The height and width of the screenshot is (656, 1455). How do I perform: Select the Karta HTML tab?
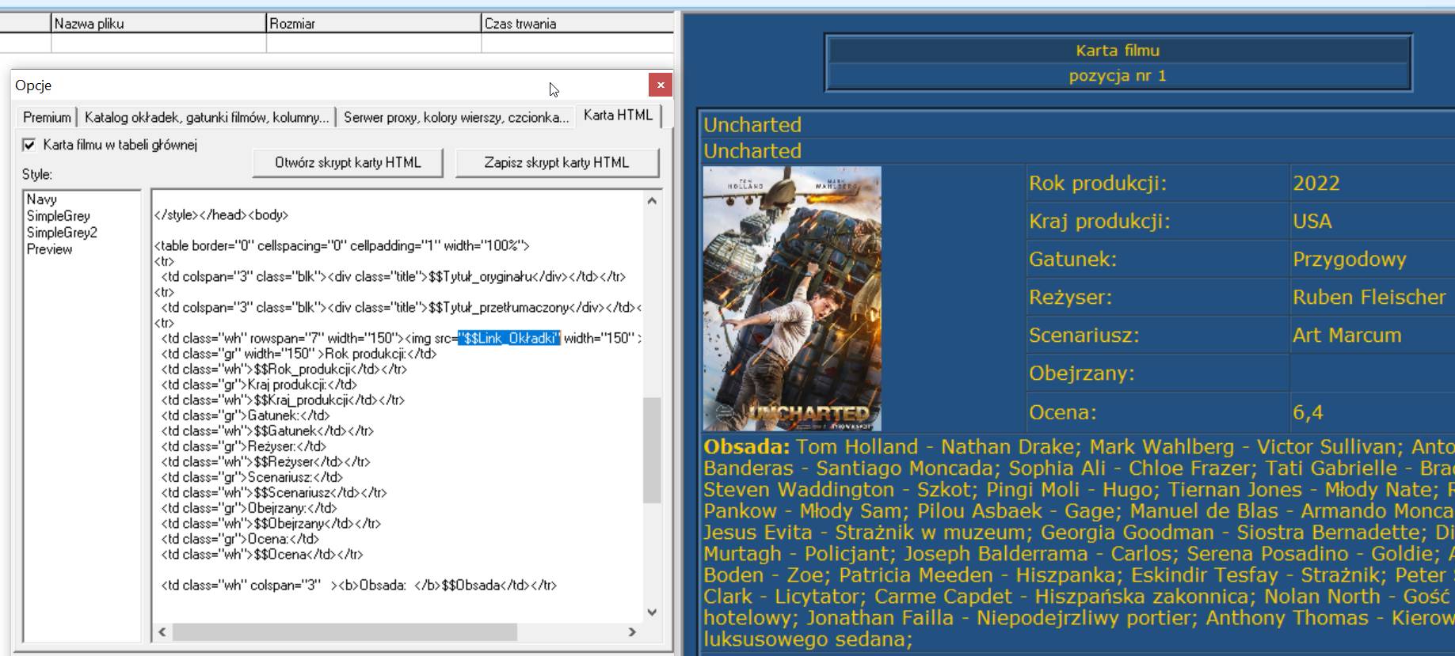pos(618,116)
